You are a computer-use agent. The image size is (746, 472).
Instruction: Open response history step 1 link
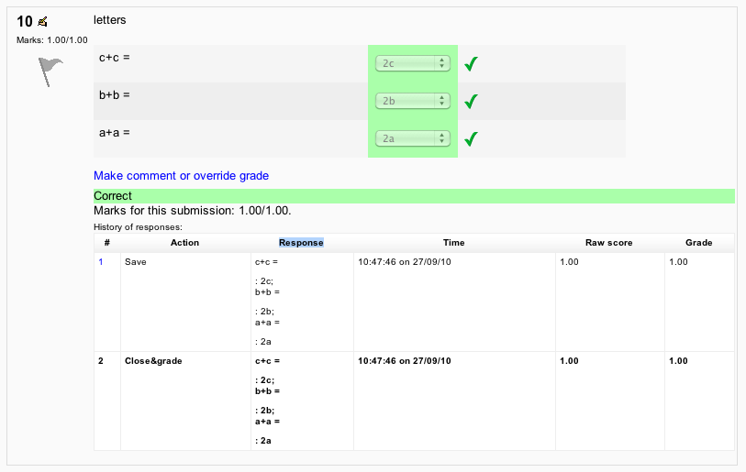coord(100,262)
